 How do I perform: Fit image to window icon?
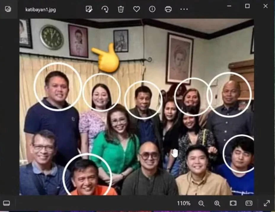coord(233,203)
